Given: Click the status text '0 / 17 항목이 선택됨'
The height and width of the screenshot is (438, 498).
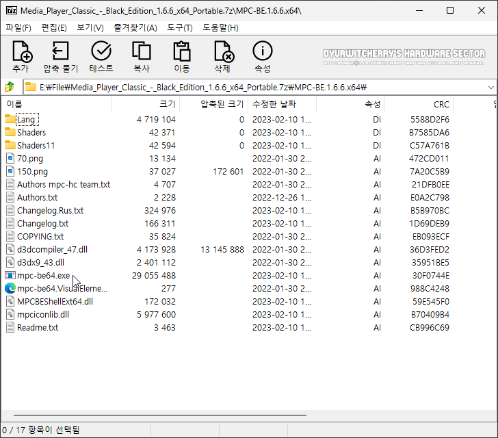Looking at the screenshot, I should [40, 430].
